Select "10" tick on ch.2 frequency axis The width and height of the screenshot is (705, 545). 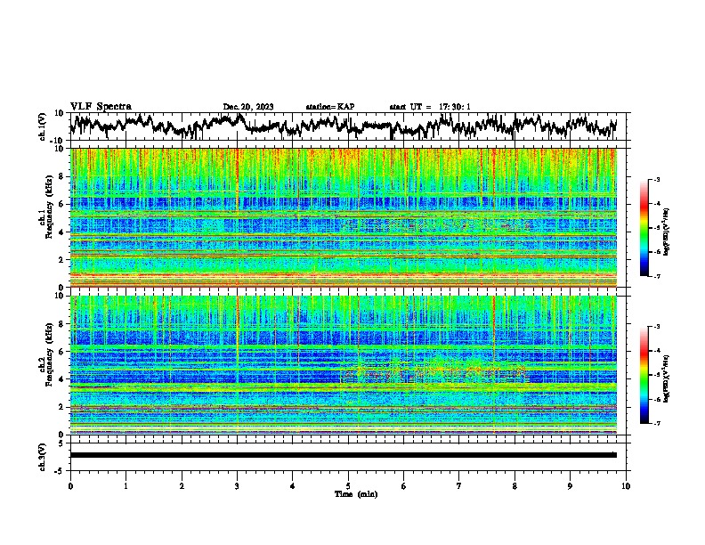[60, 297]
